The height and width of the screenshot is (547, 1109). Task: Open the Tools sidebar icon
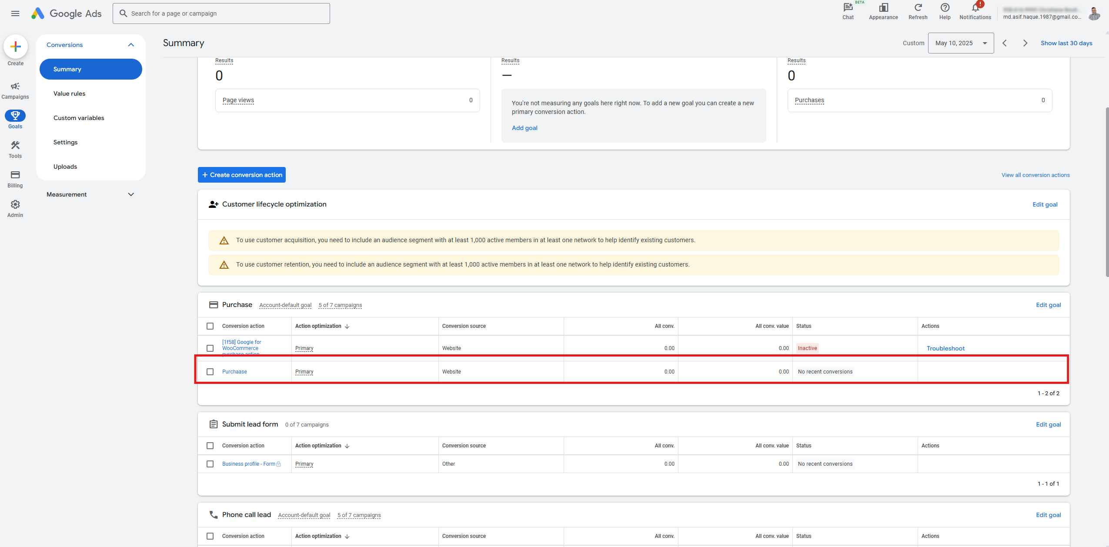pyautogui.click(x=15, y=150)
